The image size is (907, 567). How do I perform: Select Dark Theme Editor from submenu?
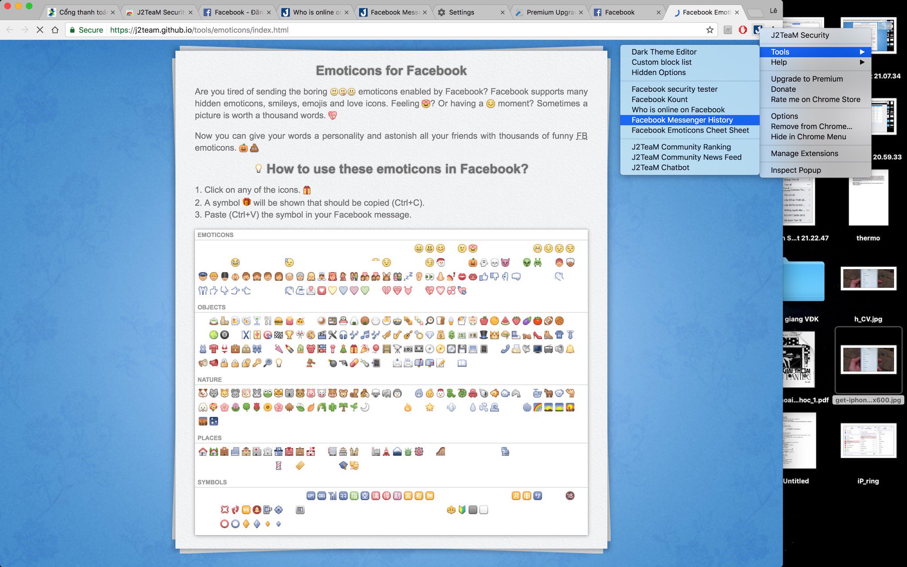(x=663, y=52)
